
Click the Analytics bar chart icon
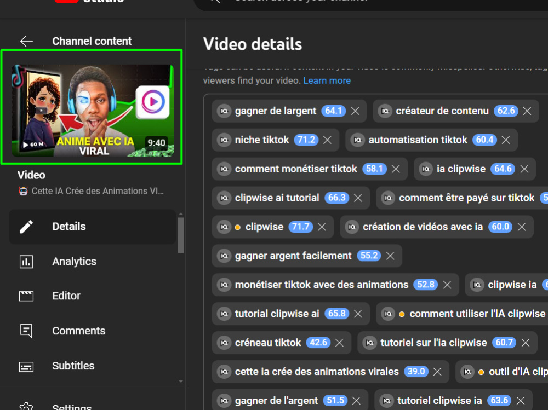click(x=26, y=262)
